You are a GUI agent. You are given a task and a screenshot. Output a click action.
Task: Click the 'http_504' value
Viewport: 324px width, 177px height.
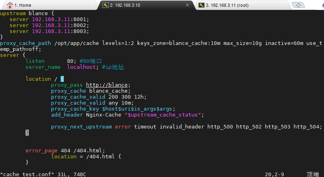[x=306, y=127]
